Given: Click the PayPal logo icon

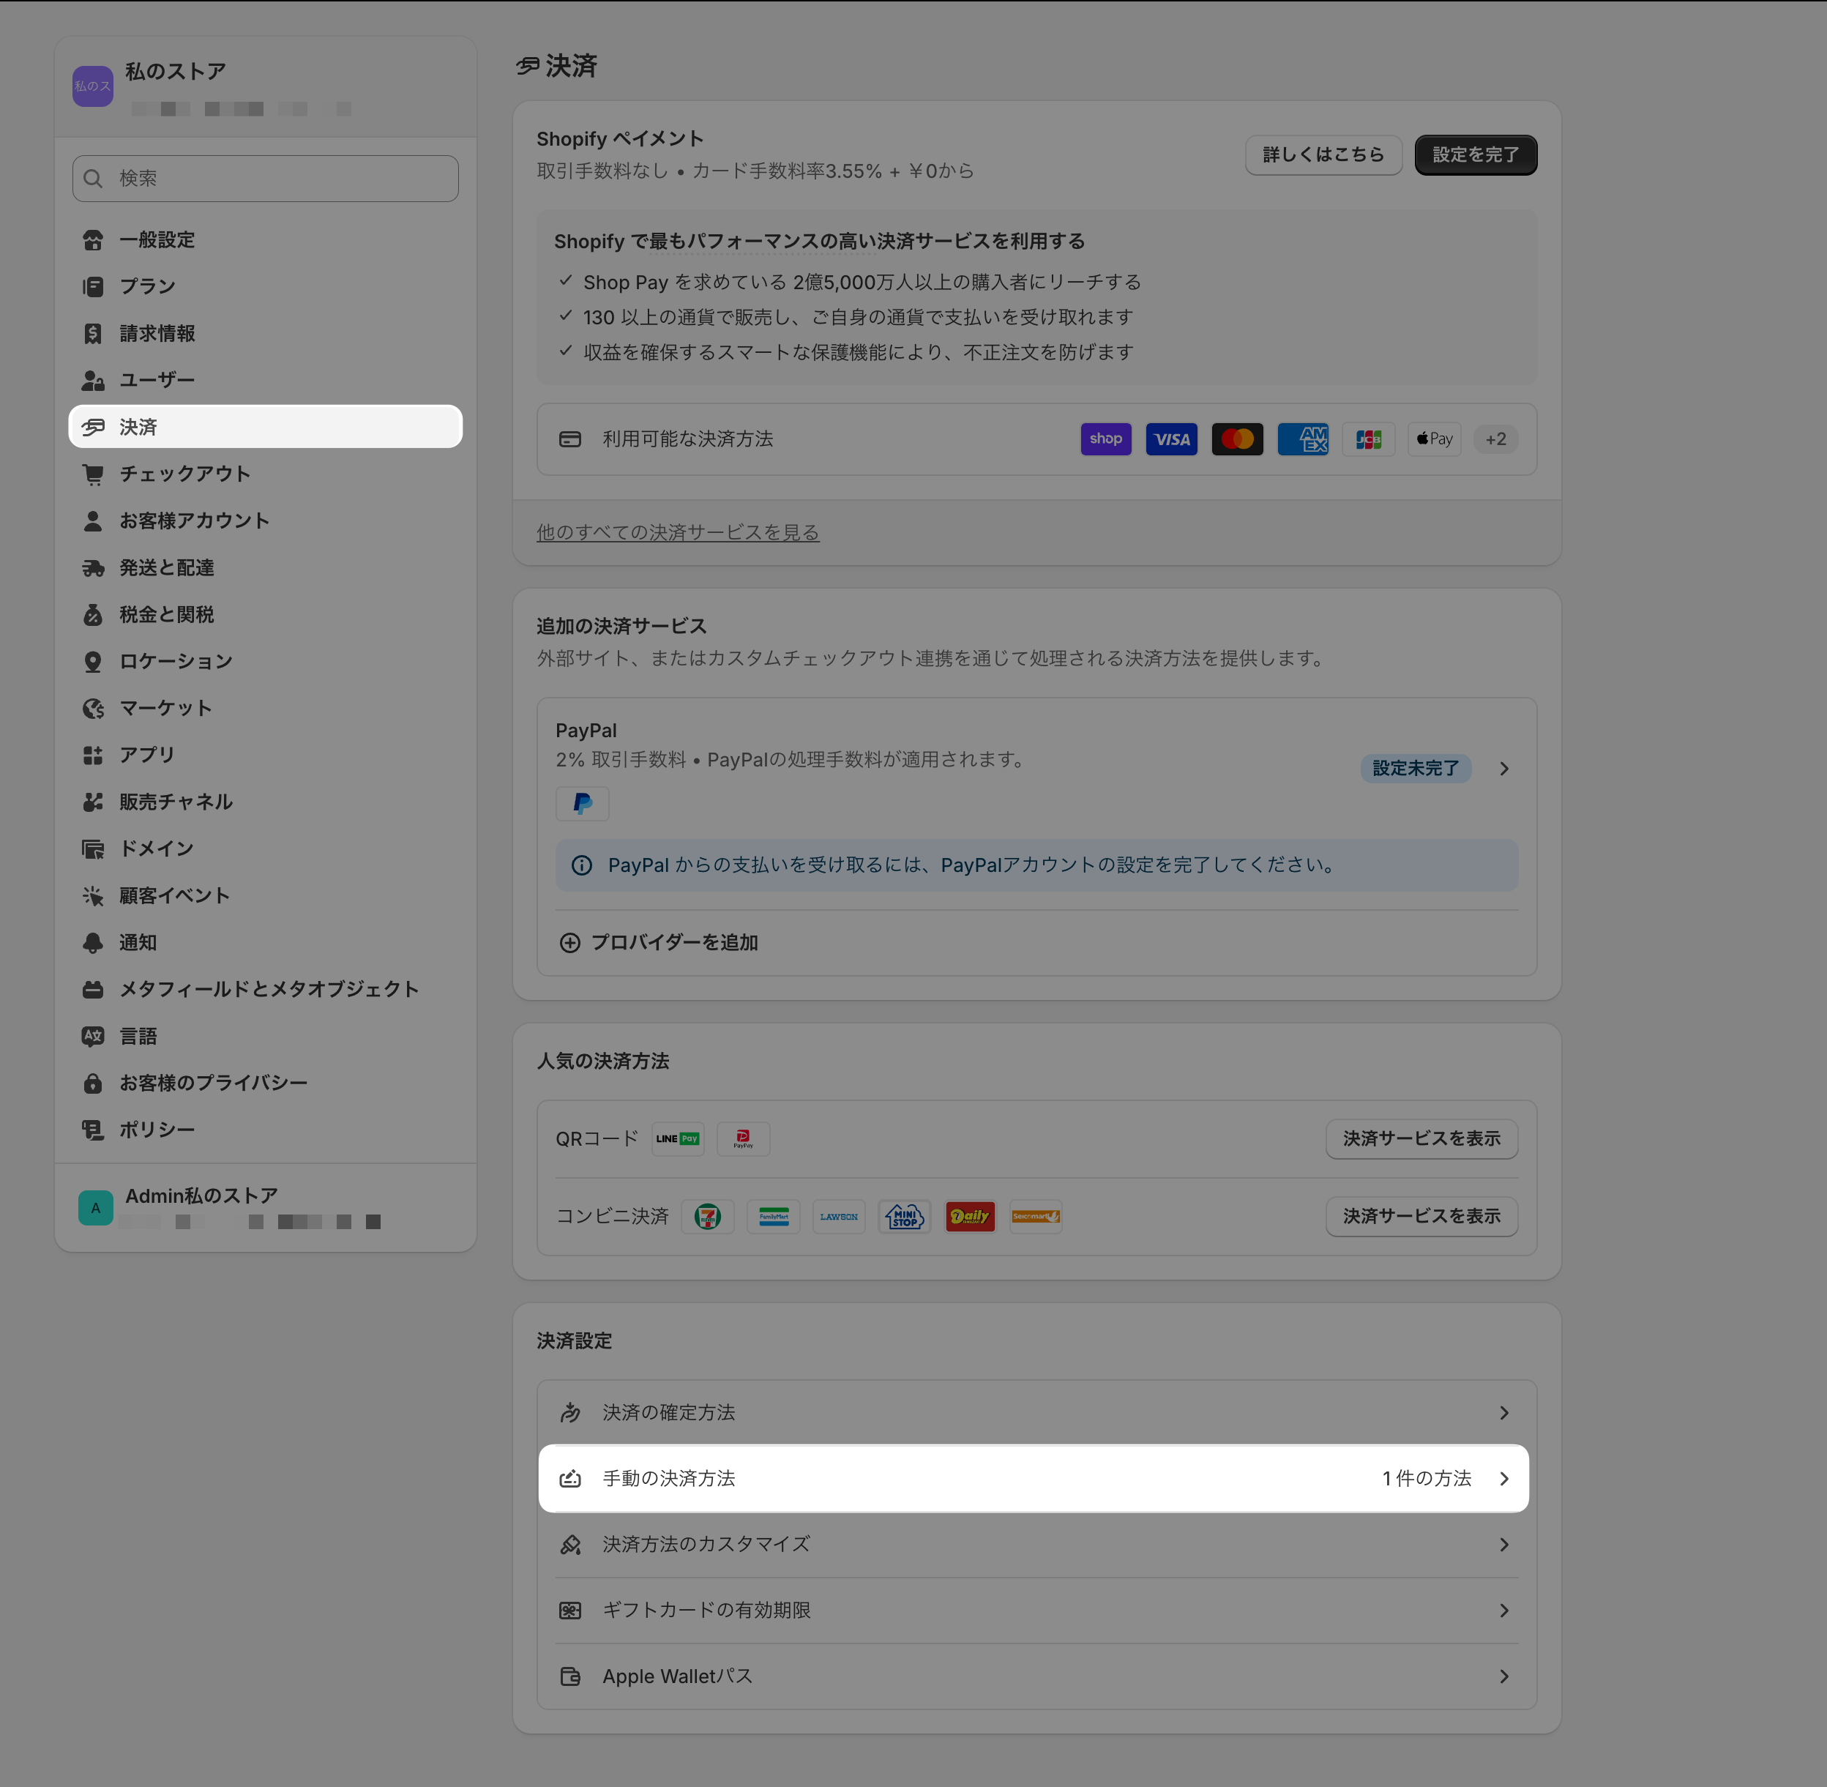Looking at the screenshot, I should 583,803.
